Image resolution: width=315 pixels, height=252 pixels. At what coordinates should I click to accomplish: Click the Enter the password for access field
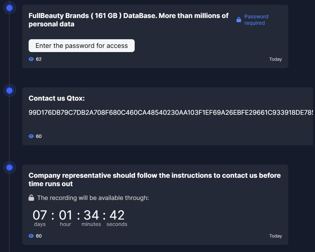point(82,45)
